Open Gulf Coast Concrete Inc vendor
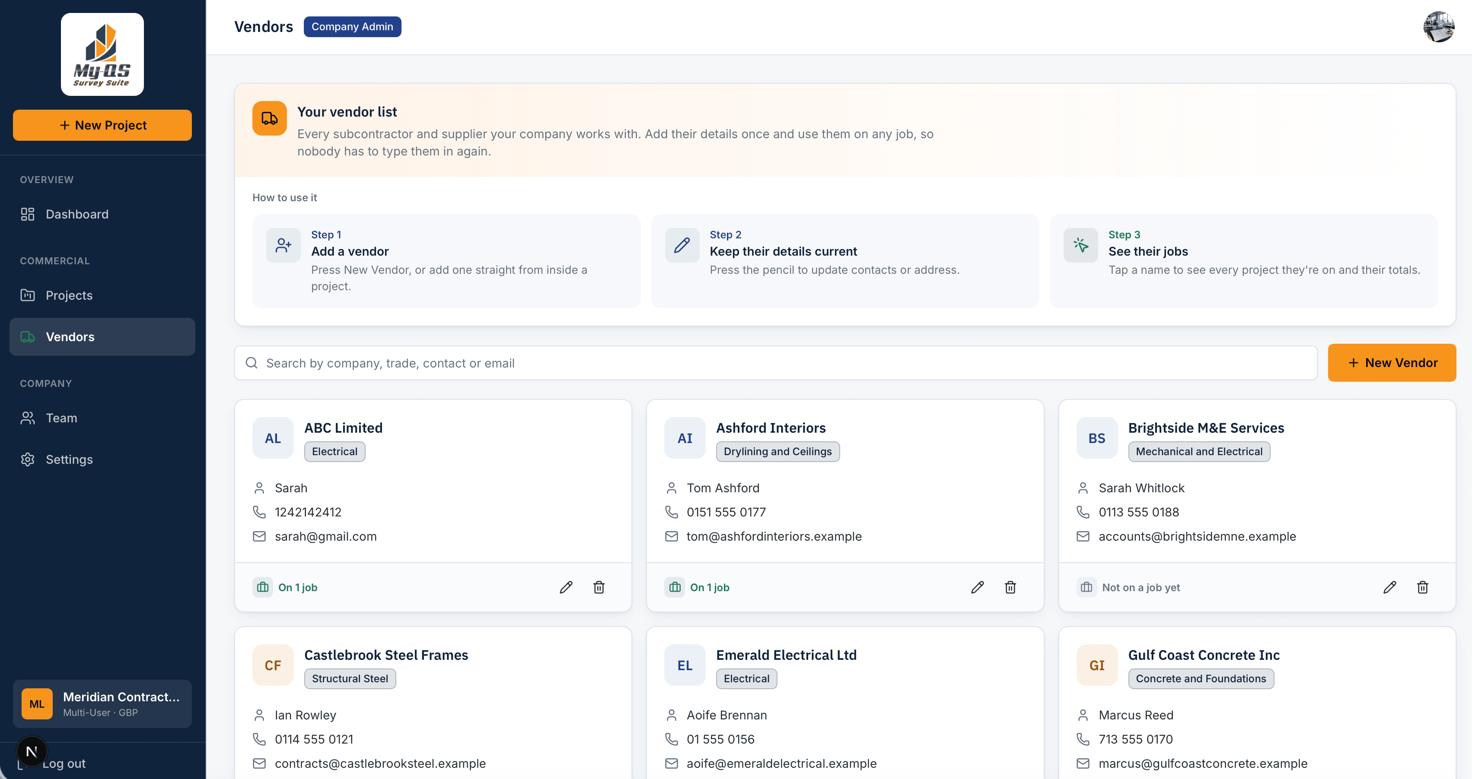Screen dimensions: 1472x779 point(1204,655)
